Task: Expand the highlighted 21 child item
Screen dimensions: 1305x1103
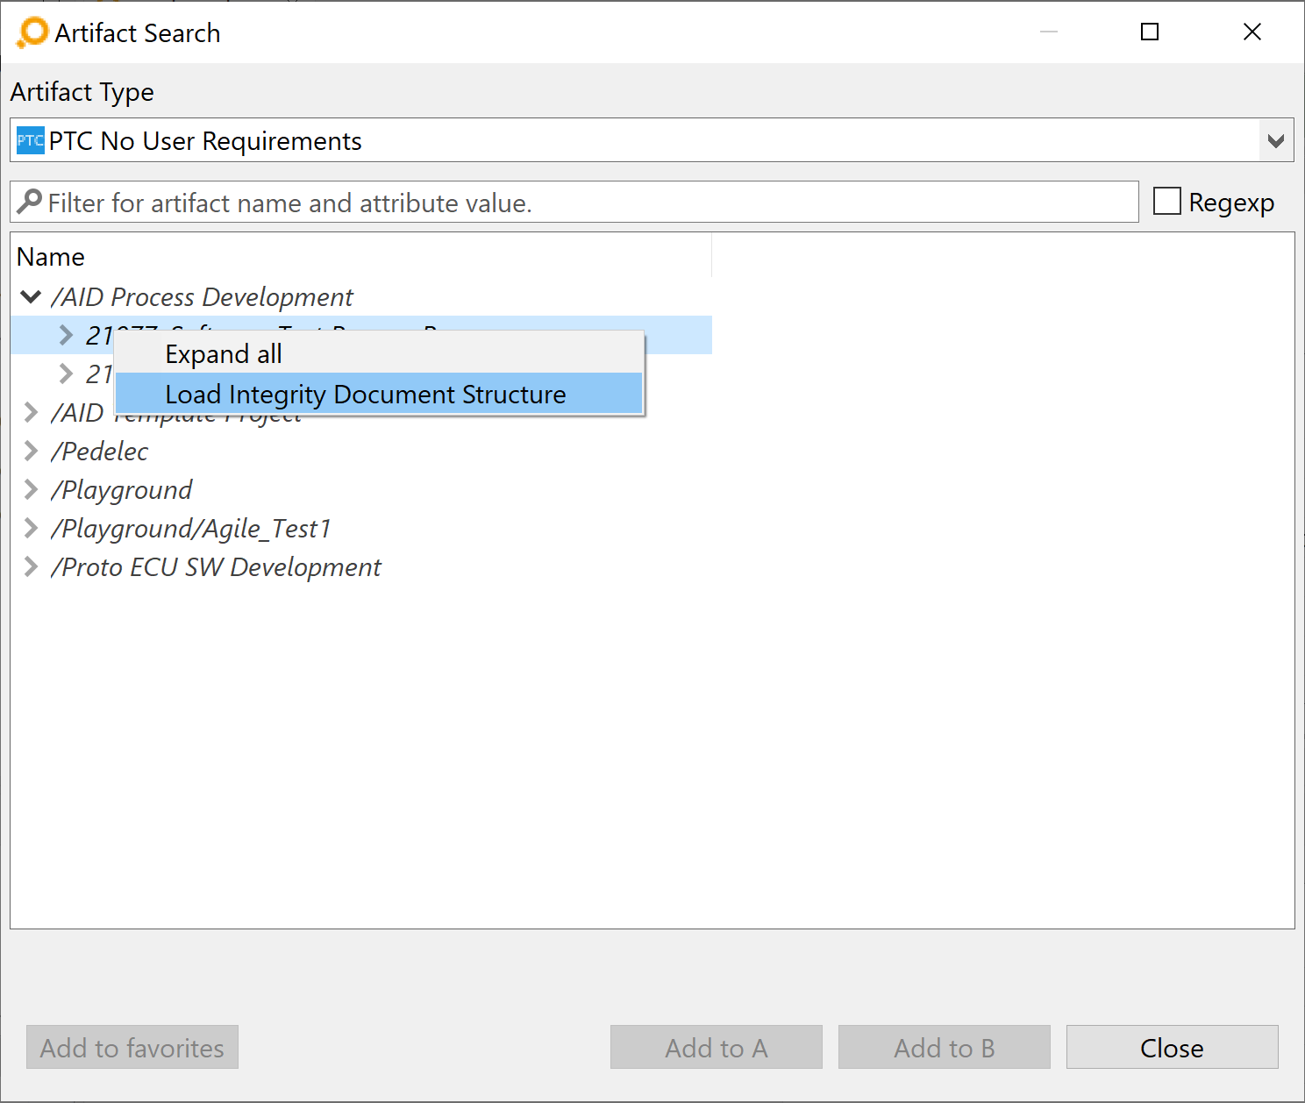Action: pos(66,335)
